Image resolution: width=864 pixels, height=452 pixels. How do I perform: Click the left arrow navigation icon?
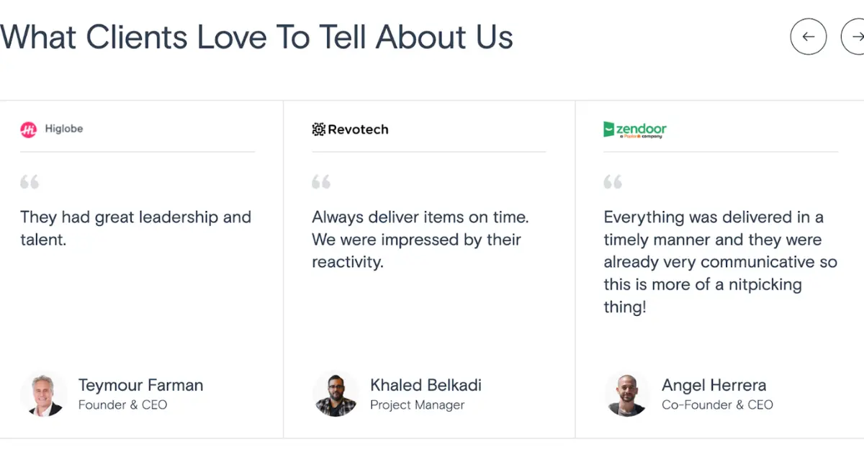coord(809,36)
